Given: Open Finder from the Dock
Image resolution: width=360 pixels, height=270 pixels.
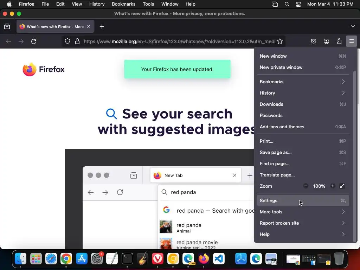Looking at the screenshot, I should click(x=21, y=259).
